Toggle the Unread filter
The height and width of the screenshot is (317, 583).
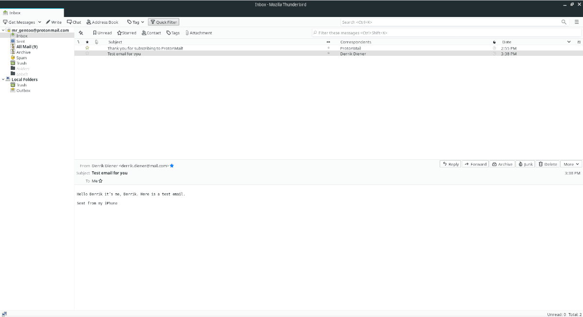pos(102,33)
